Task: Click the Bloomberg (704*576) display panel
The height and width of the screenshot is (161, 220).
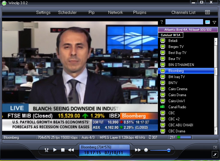Action: (105, 150)
